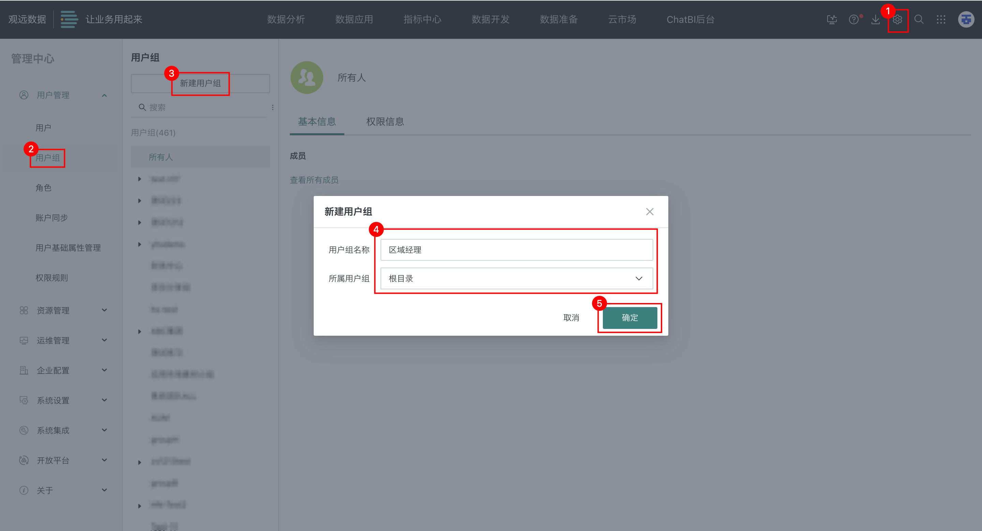Click the settings gear icon in top bar
The image size is (982, 531).
[x=897, y=20]
